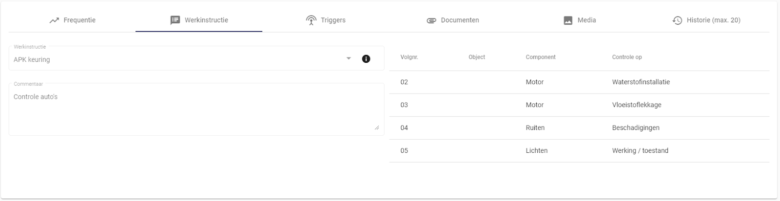Select row 05 Lichten Werking / toestand
Image resolution: width=780 pixels, height=201 pixels.
[x=579, y=151]
